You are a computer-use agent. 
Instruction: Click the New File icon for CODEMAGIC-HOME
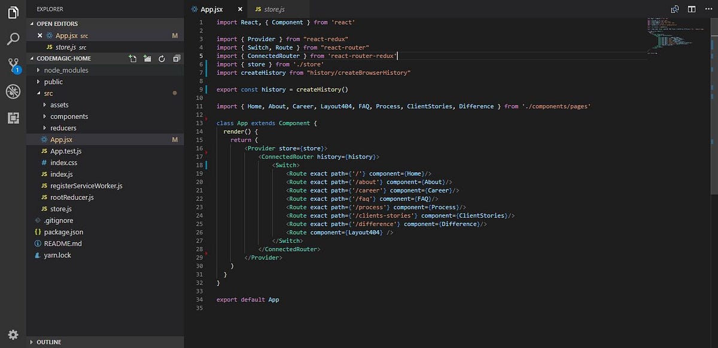click(x=133, y=58)
